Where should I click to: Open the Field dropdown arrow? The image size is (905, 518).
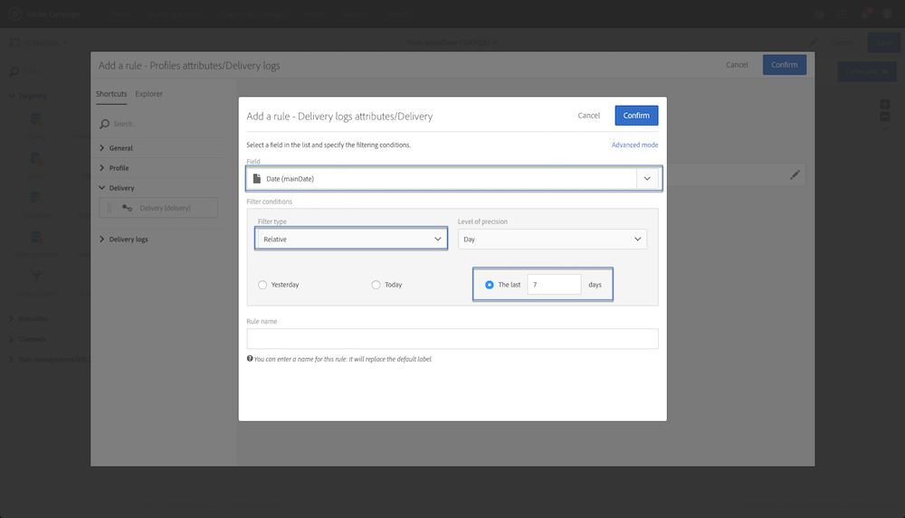coord(647,179)
